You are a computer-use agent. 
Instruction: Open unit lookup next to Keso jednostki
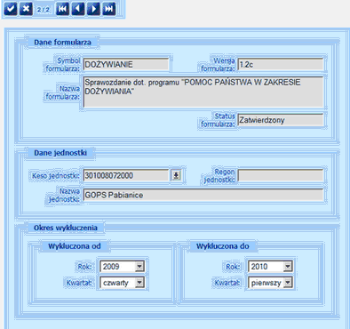[x=176, y=175]
